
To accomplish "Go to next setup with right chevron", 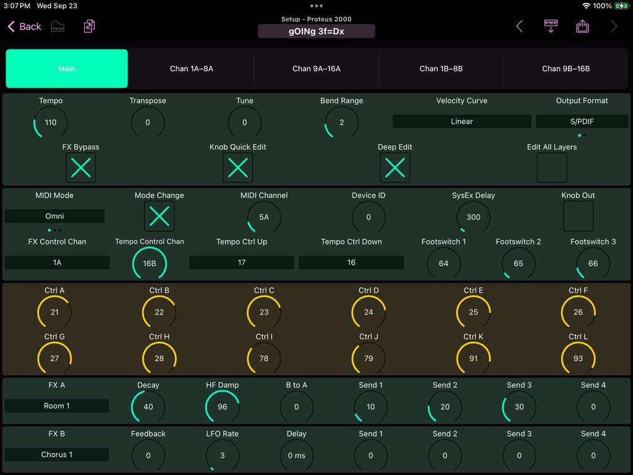I will pyautogui.click(x=614, y=27).
